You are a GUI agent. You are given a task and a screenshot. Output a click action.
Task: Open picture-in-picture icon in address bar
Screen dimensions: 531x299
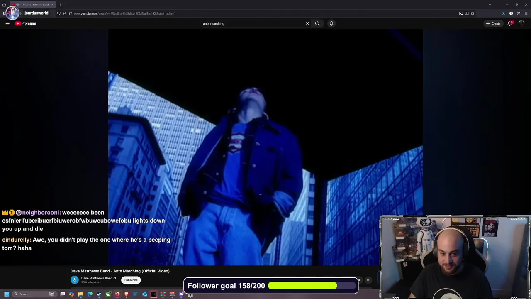tap(461, 13)
